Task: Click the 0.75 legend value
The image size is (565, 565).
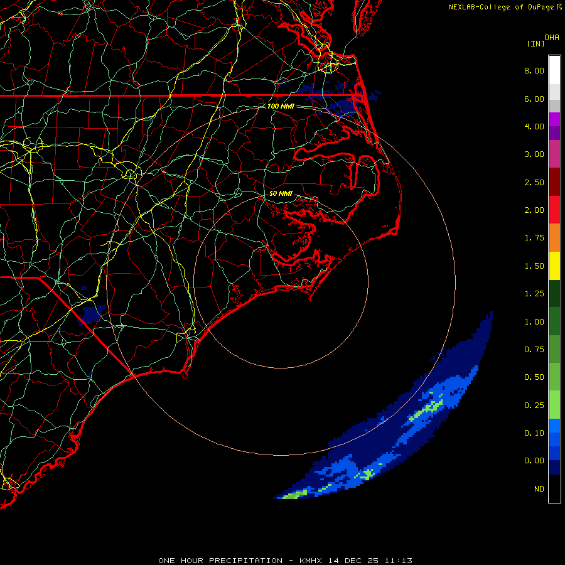Action: (534, 350)
